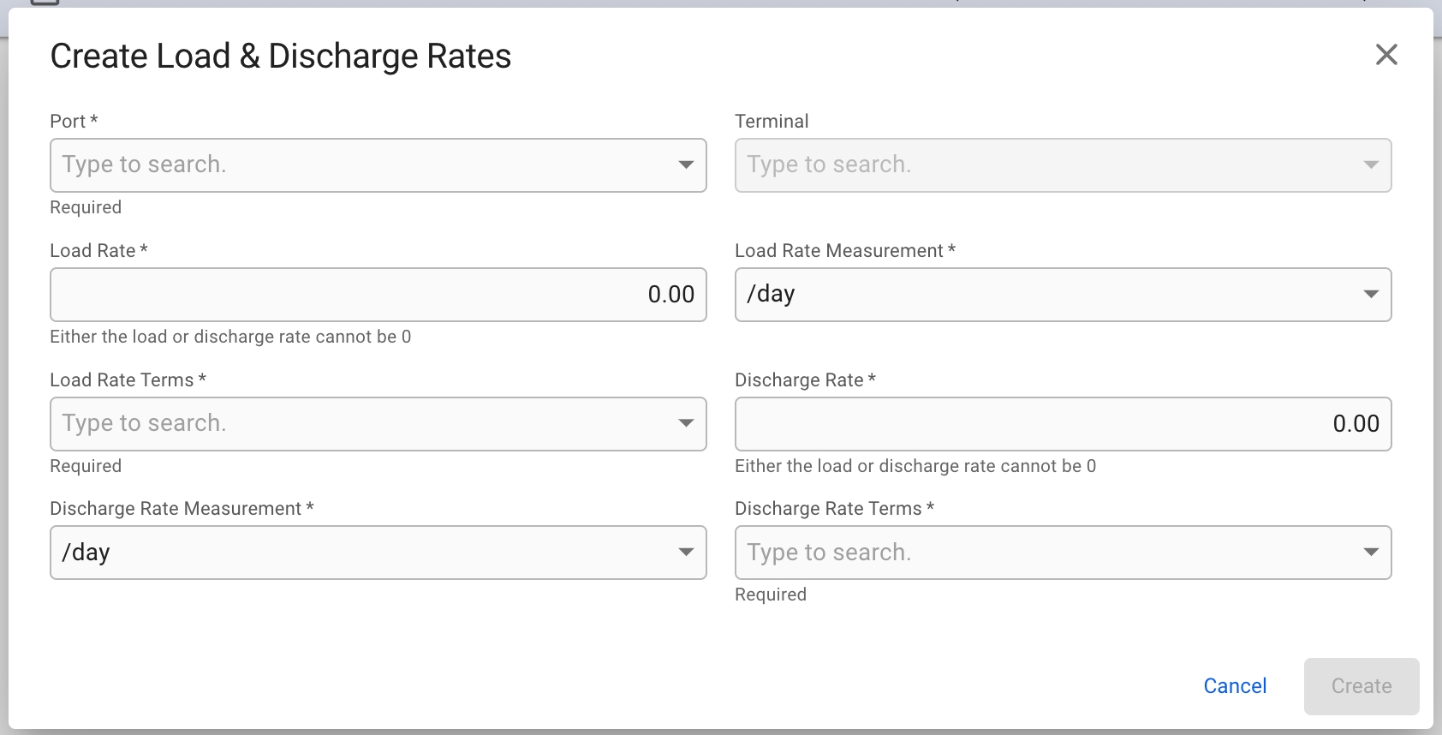Expand the Port dropdown arrow
This screenshot has width=1442, height=735.
685,164
